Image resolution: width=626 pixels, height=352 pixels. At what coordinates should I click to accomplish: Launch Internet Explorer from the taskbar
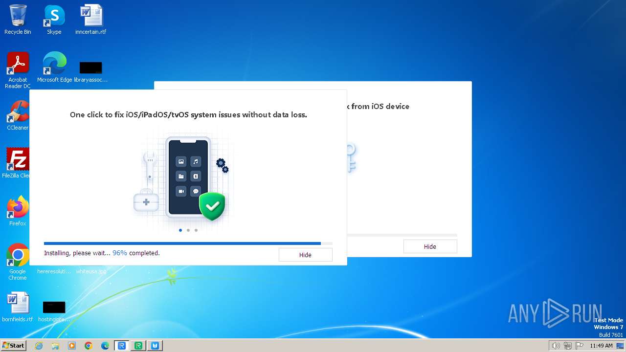click(x=39, y=346)
